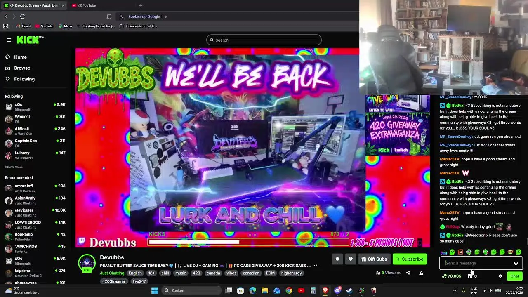The height and width of the screenshot is (297, 528).
Task: Open the YouTube bookmark
Action: pyautogui.click(x=45, y=26)
